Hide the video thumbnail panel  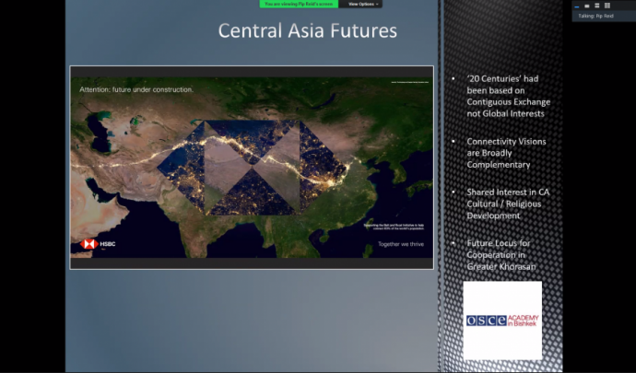coord(577,6)
